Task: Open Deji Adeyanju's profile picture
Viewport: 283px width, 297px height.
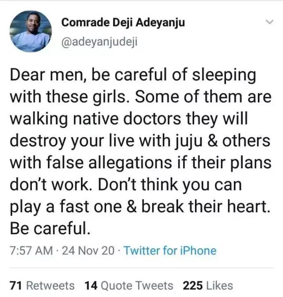Action: [31, 31]
